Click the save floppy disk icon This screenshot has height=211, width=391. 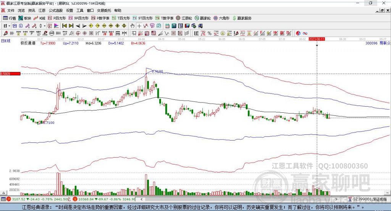coord(187,26)
